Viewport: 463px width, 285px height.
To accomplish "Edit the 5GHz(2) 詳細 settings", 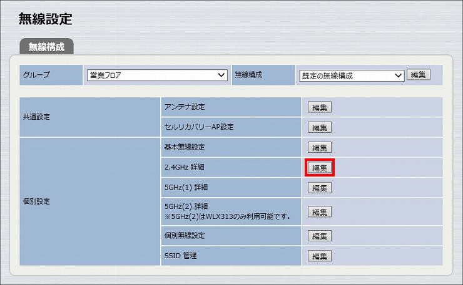I will point(320,211).
